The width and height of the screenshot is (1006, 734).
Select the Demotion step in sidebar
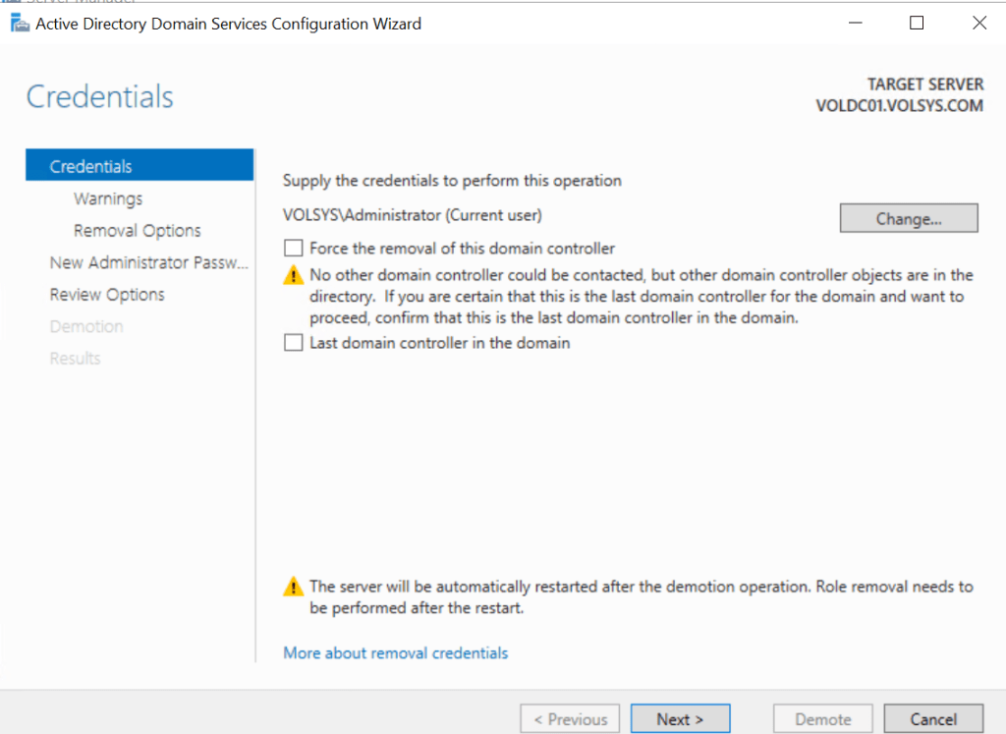(x=86, y=326)
